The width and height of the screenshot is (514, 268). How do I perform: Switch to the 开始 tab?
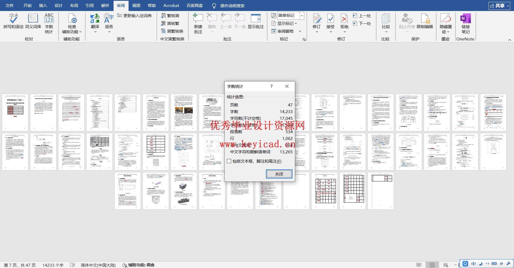(x=27, y=5)
